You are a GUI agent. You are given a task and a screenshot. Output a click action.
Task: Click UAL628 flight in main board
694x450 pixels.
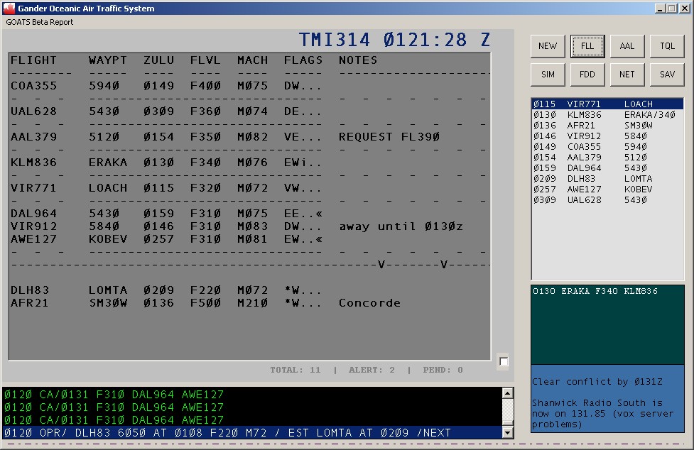pyautogui.click(x=33, y=111)
